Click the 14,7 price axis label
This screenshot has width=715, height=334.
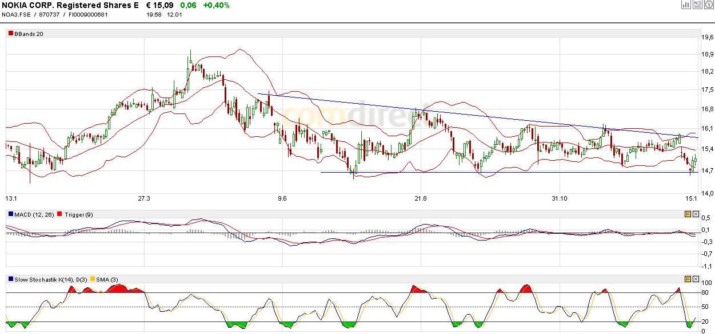(707, 170)
